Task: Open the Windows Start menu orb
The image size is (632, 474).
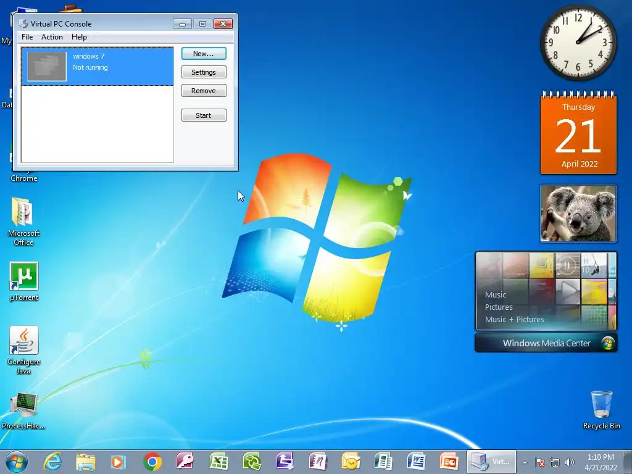Action: (x=17, y=462)
